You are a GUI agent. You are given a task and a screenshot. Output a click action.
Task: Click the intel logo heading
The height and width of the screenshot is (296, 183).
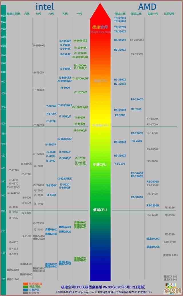(x=45, y=7)
